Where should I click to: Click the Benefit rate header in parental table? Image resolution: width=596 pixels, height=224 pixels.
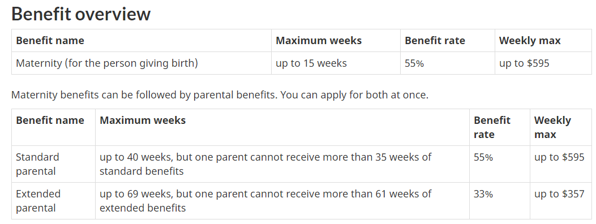pyautogui.click(x=492, y=127)
